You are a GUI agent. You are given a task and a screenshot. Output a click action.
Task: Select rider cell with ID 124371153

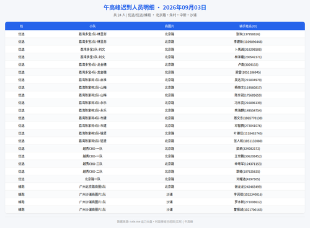248,164
